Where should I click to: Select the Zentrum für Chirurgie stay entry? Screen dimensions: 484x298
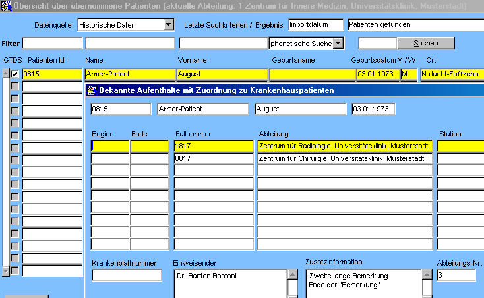tap(344, 158)
